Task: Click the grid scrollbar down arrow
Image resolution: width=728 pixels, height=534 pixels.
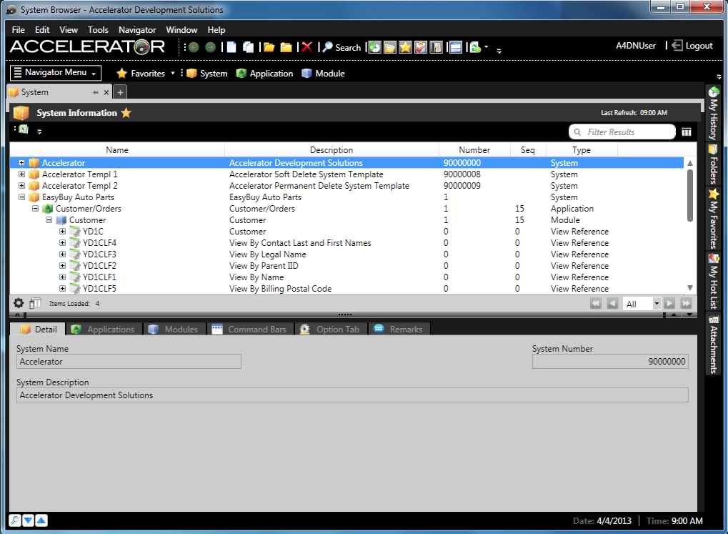Action: [x=690, y=288]
